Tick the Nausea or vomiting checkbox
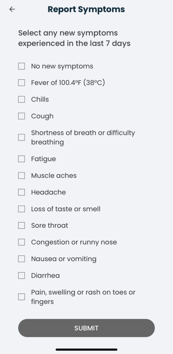The width and height of the screenshot is (173, 354). pos(21,259)
